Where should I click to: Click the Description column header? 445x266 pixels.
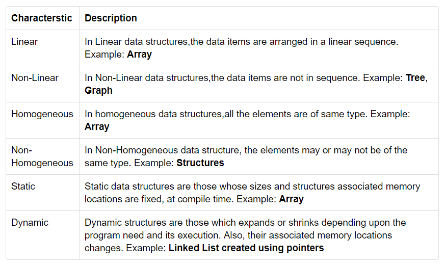pos(111,18)
